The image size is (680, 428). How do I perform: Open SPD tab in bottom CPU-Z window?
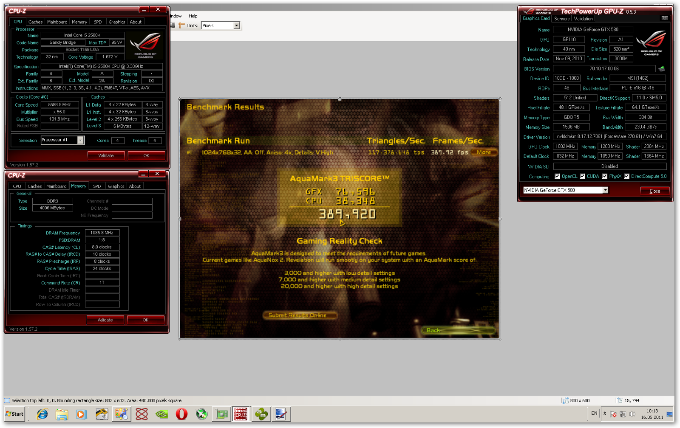point(97,186)
